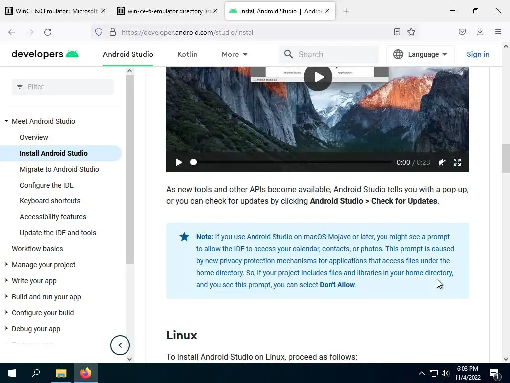Click the Firefox icon in taskbar
The height and width of the screenshot is (383, 510).
pos(86,373)
